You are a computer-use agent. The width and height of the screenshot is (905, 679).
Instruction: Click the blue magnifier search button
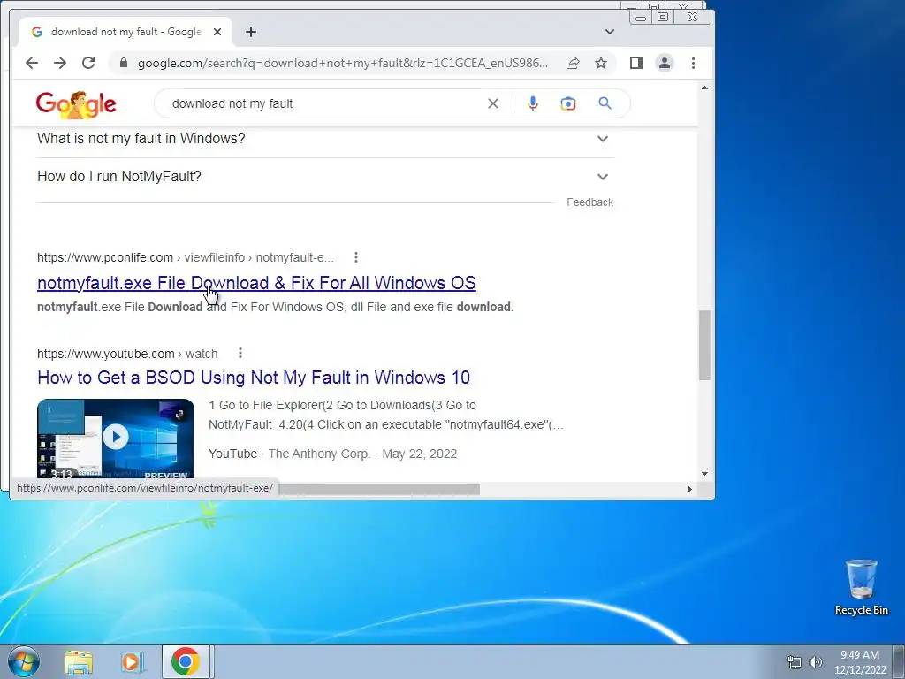click(x=605, y=103)
